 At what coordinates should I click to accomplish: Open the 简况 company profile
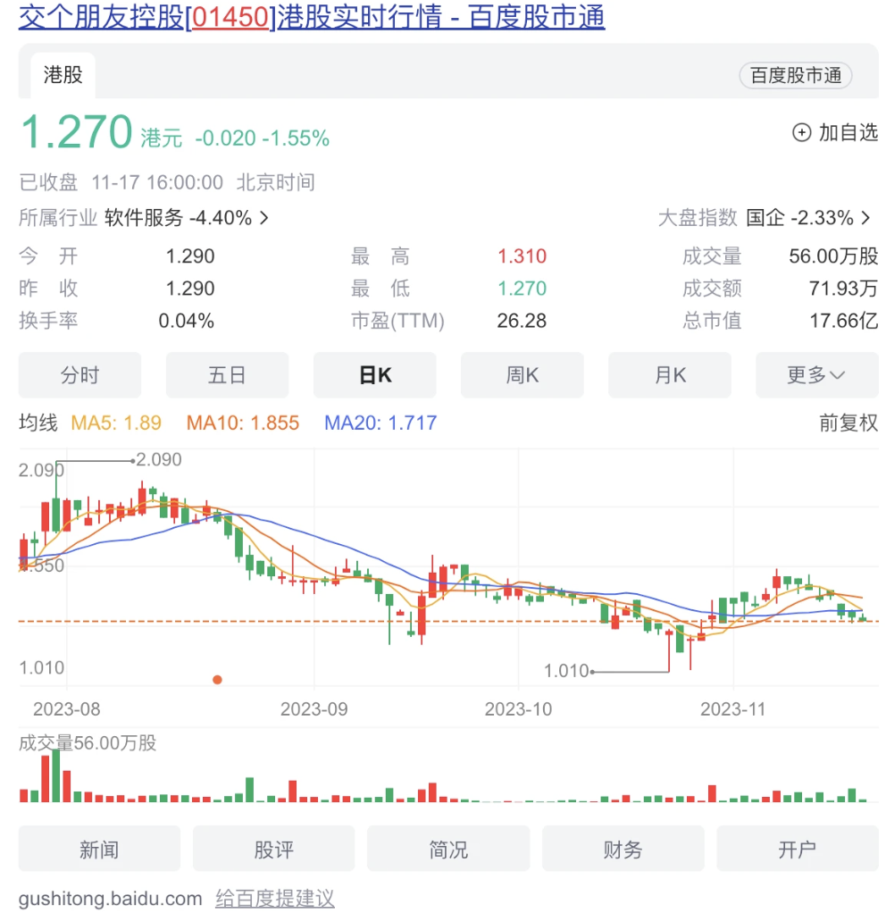tap(447, 849)
